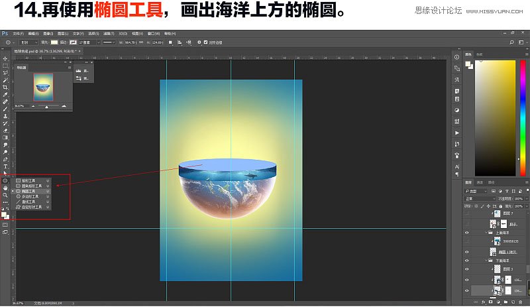530x307 pixels.
Task: Select the Eyedropper tool
Action: [x=5, y=94]
